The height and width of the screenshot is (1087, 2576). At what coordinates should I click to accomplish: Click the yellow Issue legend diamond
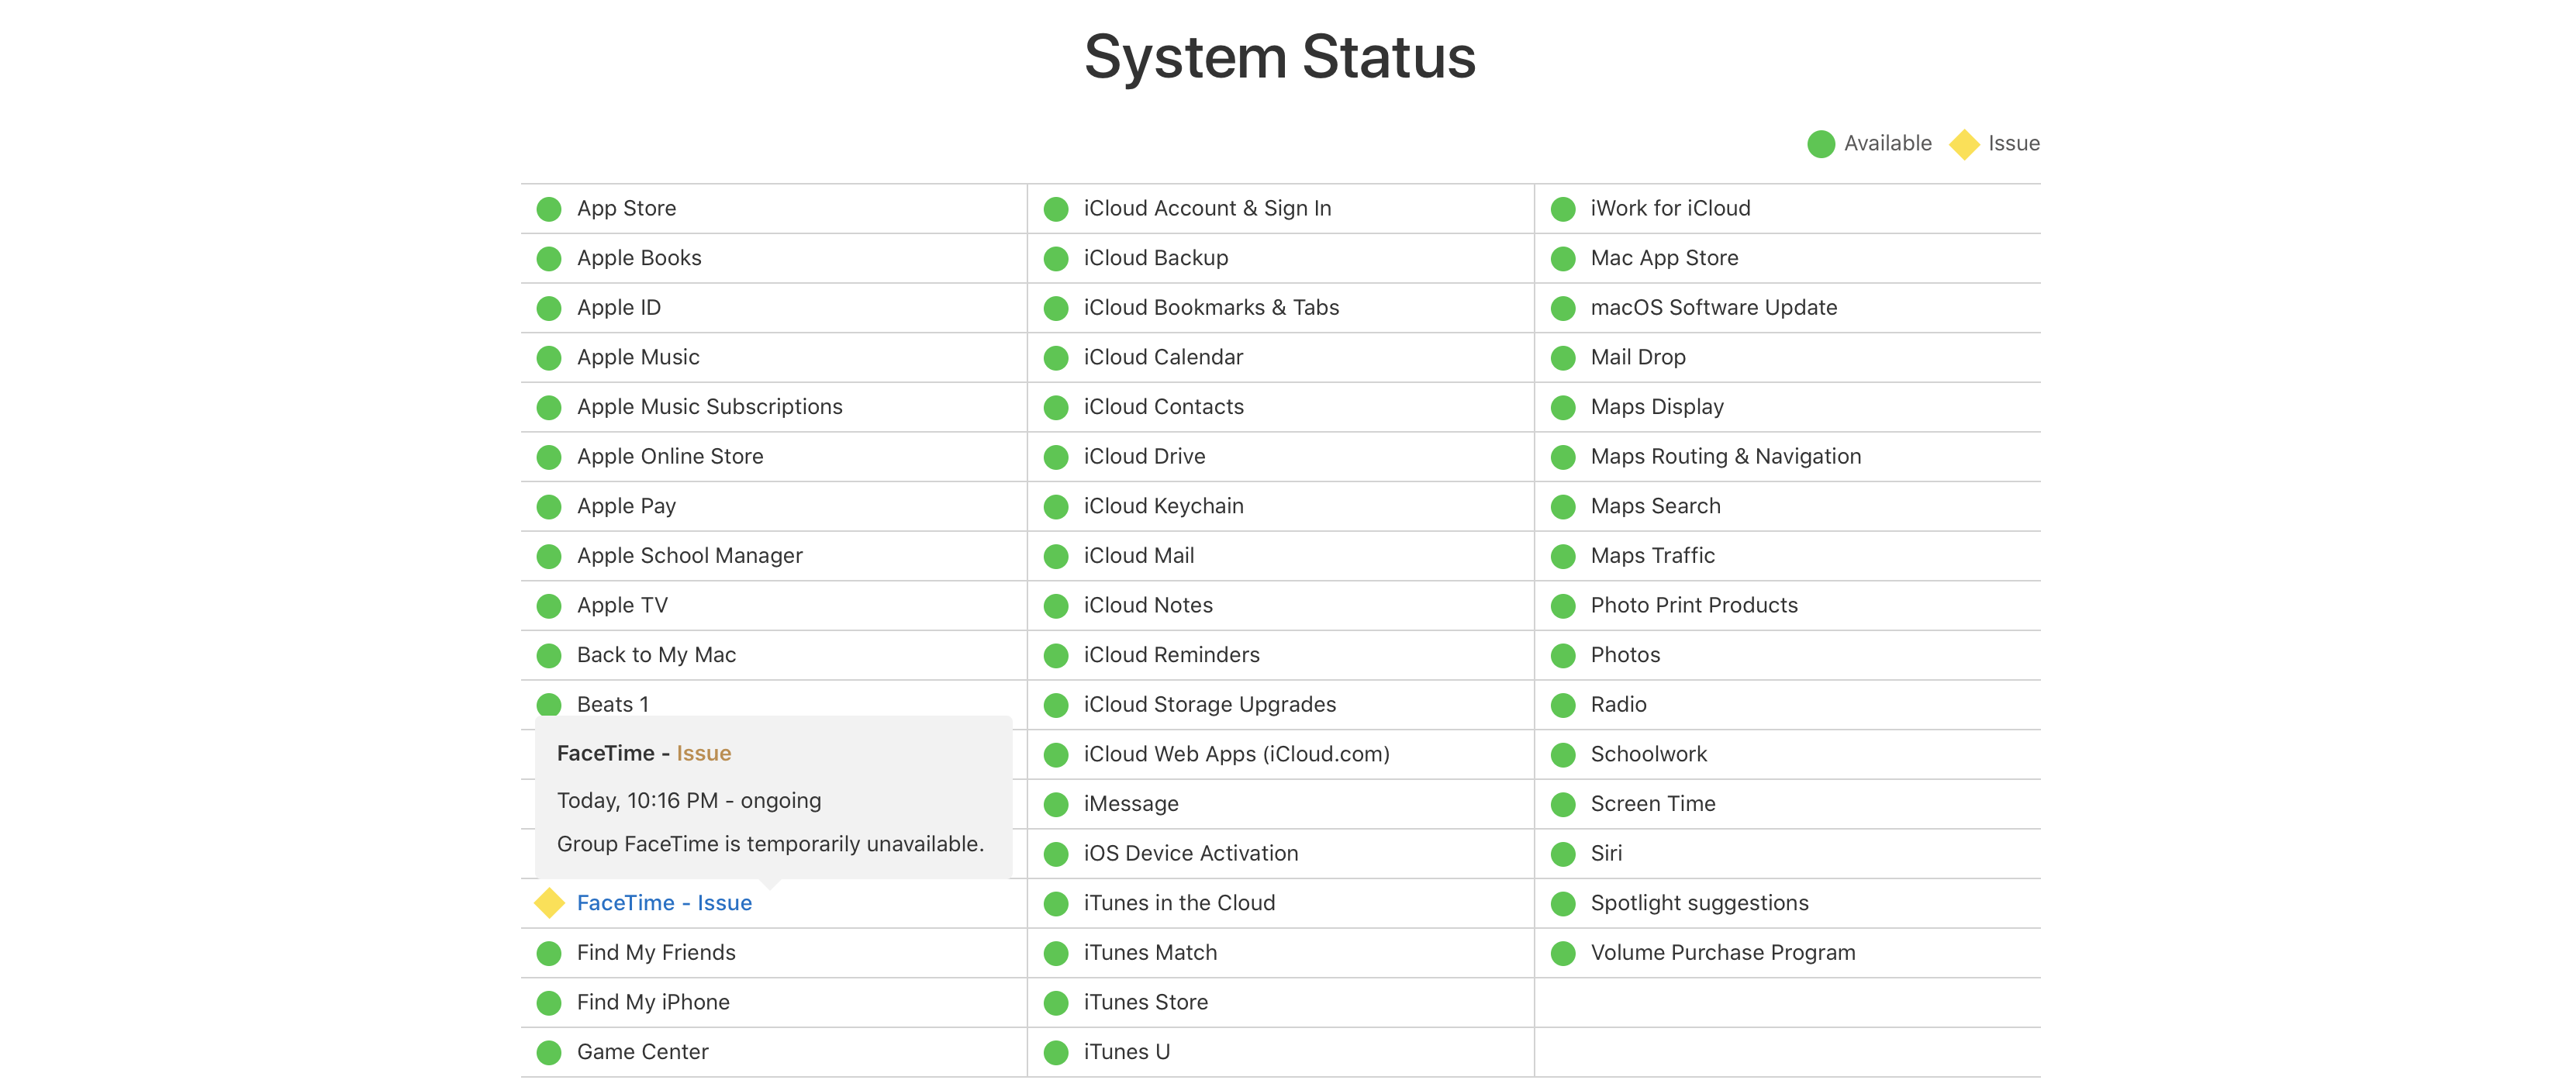[x=1964, y=144]
